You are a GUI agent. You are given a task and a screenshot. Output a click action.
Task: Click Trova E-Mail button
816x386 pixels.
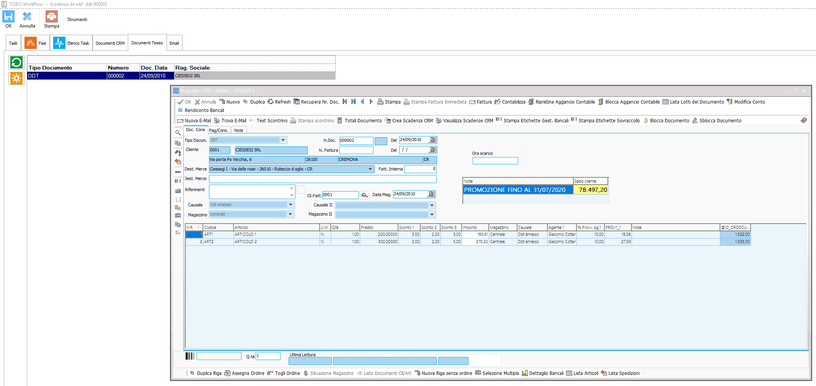230,120
